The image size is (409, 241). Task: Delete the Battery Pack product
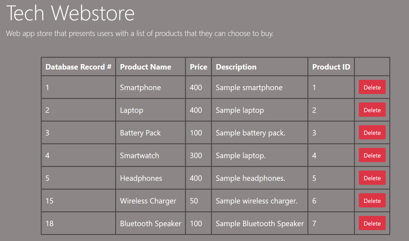(x=372, y=132)
